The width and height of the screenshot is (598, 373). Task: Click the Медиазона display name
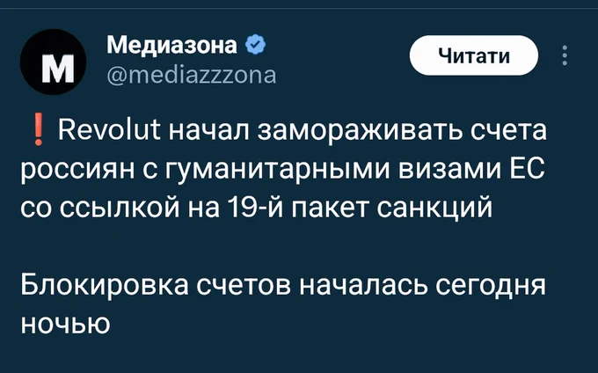tap(171, 44)
